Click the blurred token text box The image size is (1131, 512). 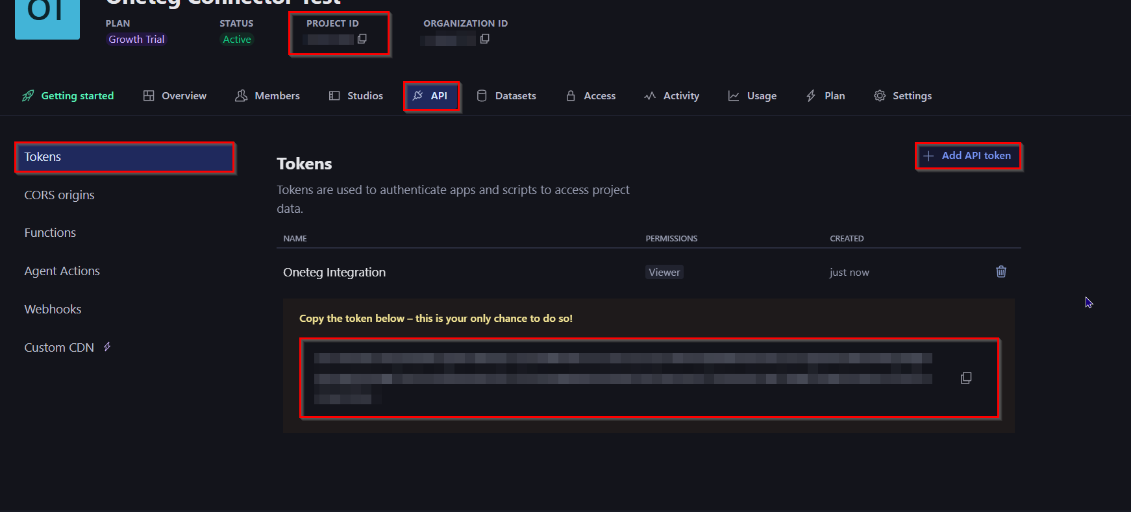coord(650,378)
